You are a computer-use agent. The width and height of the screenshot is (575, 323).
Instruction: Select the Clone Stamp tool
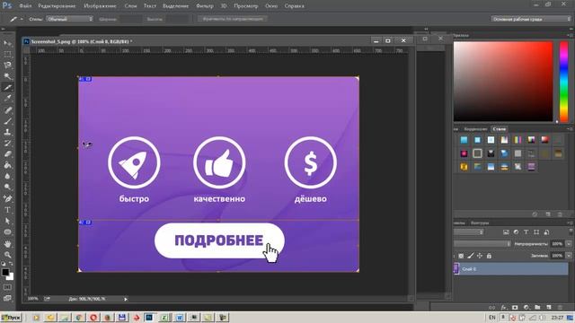[x=7, y=132]
